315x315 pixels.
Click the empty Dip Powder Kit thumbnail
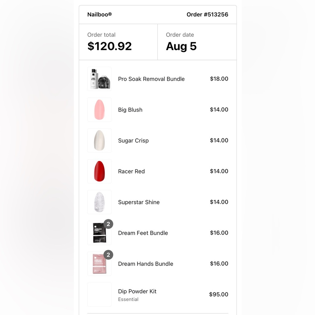coord(99,295)
